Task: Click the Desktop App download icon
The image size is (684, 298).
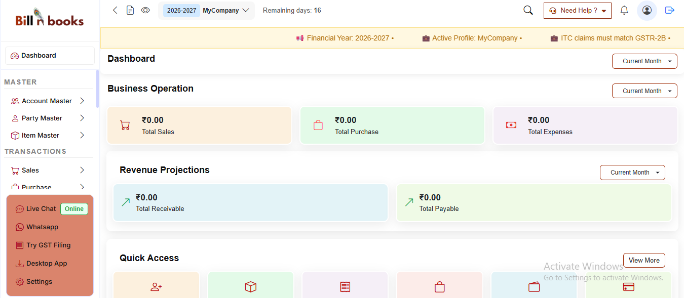Action: tap(20, 264)
